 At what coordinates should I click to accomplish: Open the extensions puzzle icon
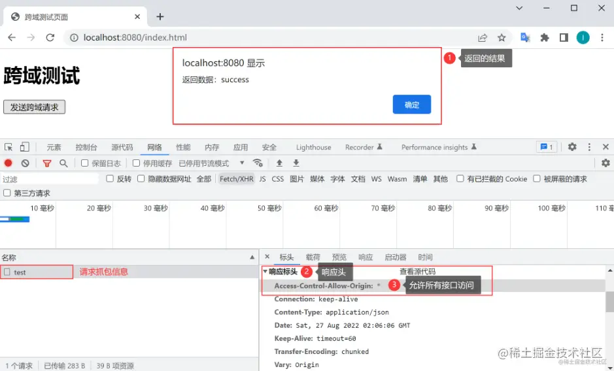[x=544, y=38]
